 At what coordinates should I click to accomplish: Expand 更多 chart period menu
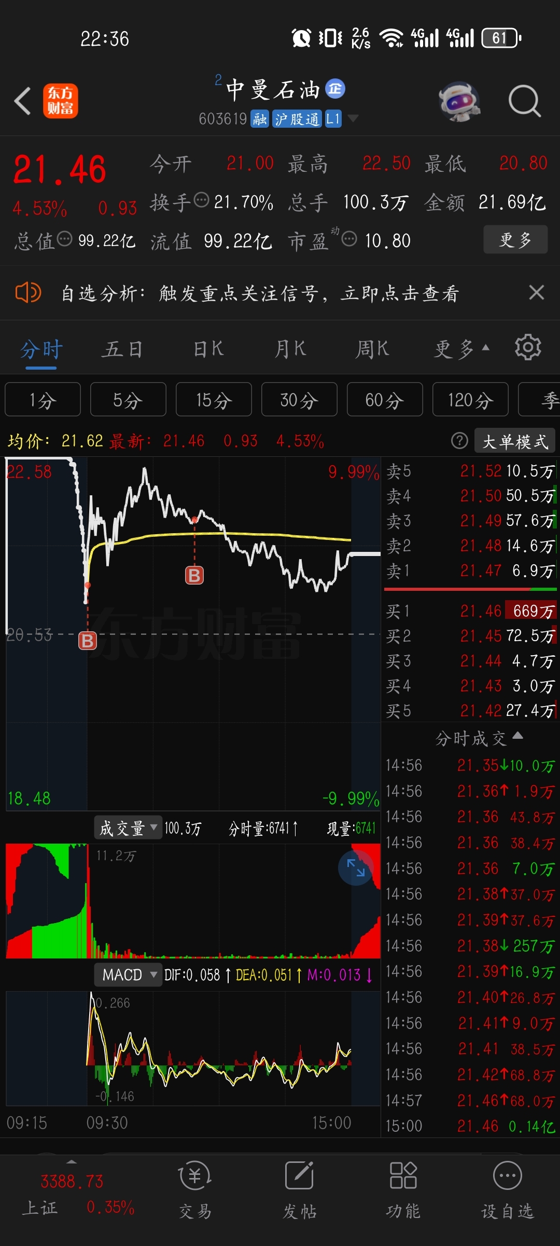pos(461,349)
